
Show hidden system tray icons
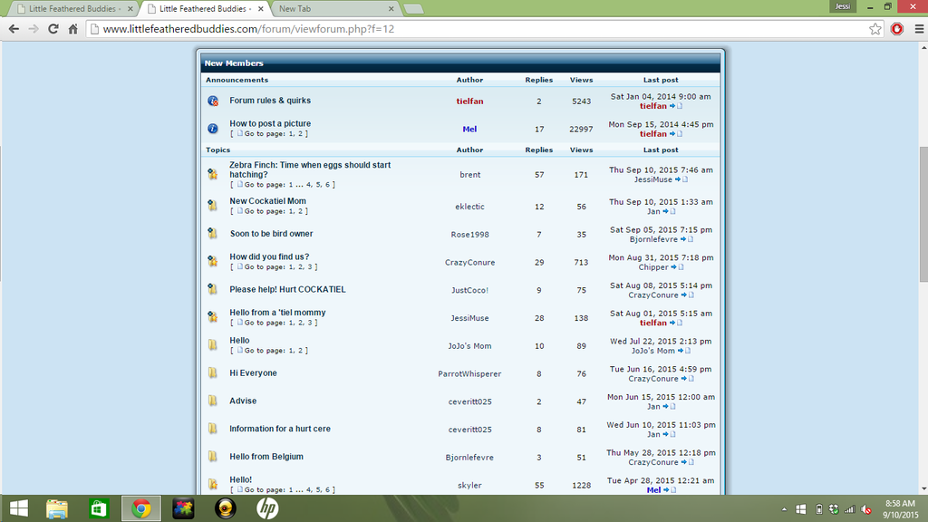(785, 509)
